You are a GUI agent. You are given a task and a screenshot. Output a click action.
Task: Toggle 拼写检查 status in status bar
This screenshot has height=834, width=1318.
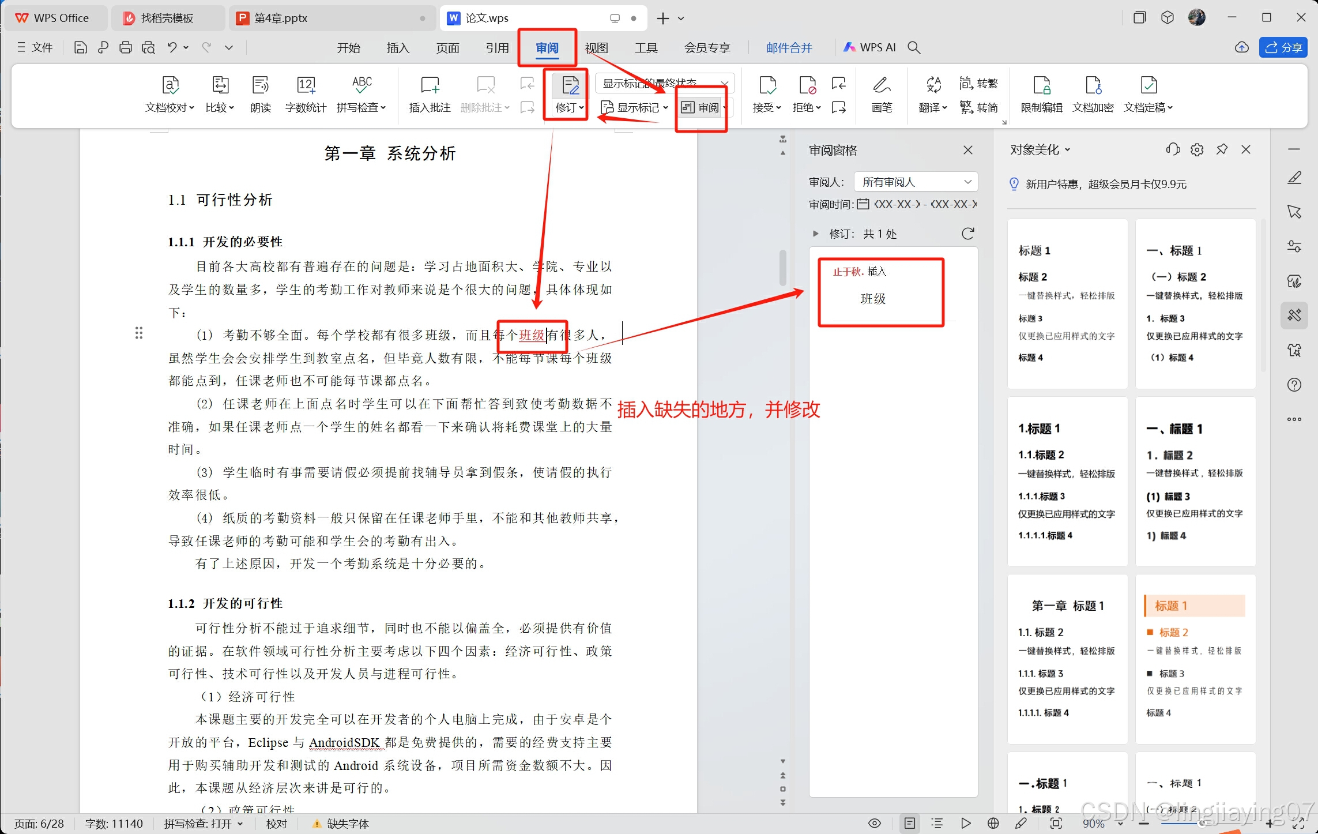[x=202, y=824]
